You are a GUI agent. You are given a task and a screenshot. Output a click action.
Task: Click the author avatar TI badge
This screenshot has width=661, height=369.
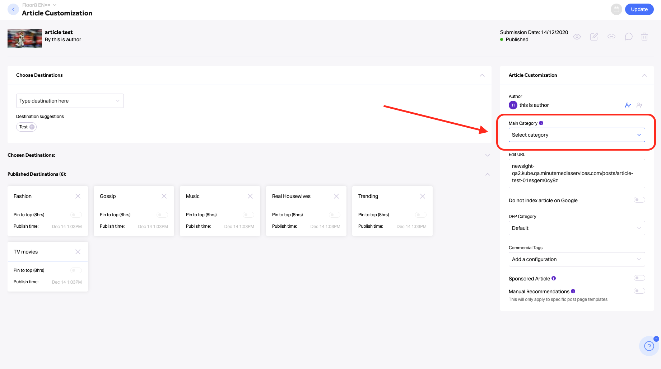click(x=513, y=105)
